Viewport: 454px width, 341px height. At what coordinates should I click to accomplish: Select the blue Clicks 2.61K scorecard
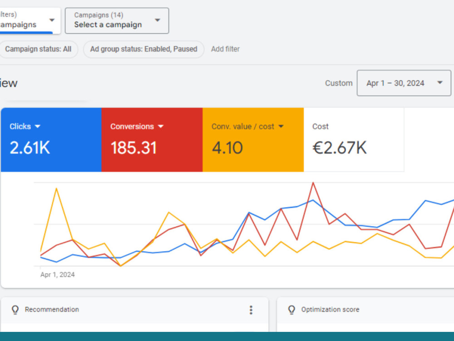coord(51,140)
